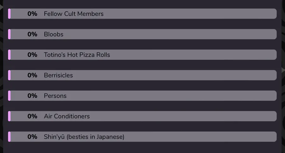Viewport: 285px width, 153px height.
Task: Click the 0% value for Fellow Cult Members
Action: 32,14
